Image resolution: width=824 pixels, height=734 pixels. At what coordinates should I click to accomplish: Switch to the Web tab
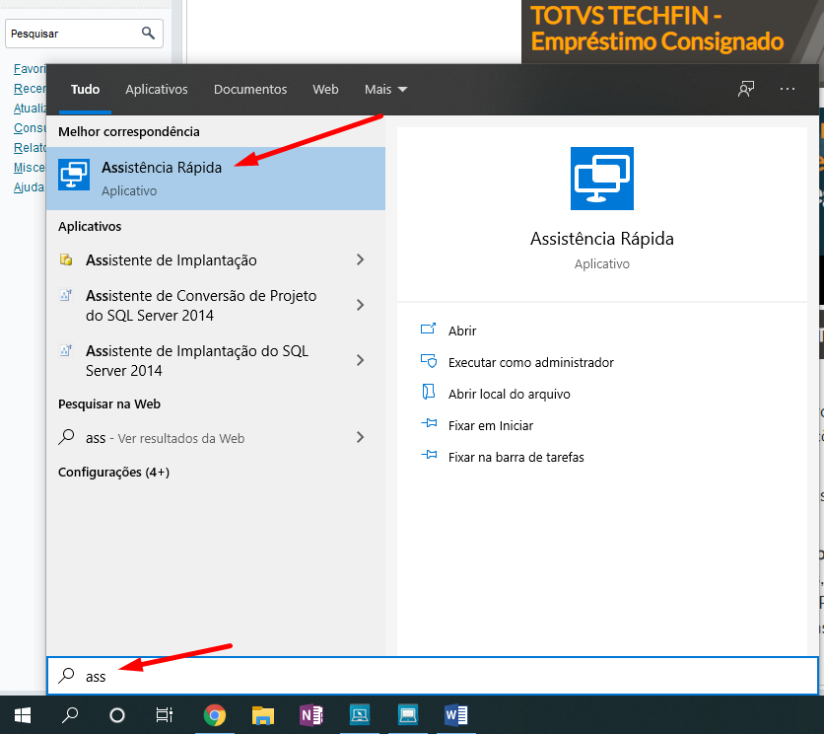pos(325,90)
